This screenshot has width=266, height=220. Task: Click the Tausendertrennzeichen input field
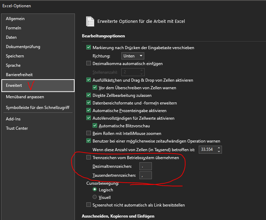145,175
